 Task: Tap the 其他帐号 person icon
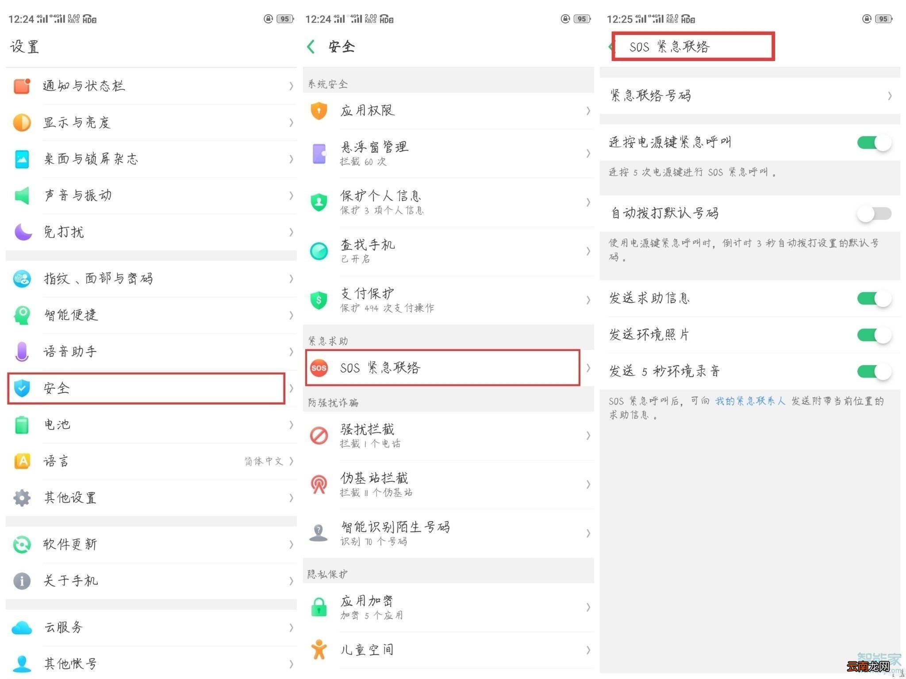click(x=22, y=664)
